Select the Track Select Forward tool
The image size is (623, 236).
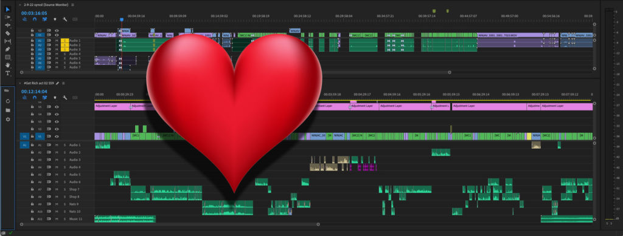click(7, 17)
